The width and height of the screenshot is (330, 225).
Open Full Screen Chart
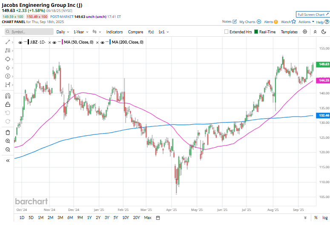tap(312, 15)
